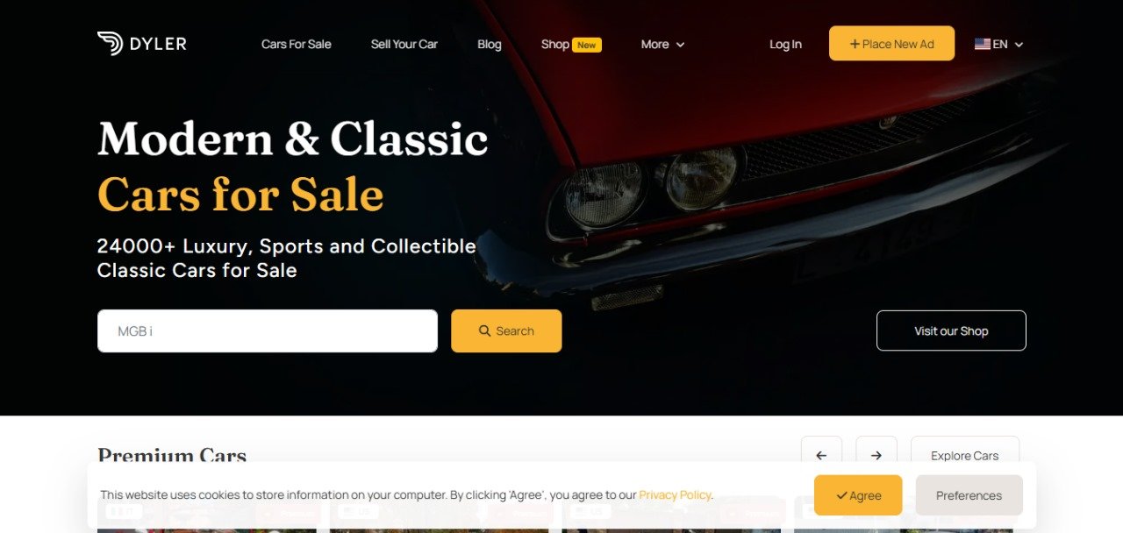Click the checkmark icon on Agree button

[841, 496]
